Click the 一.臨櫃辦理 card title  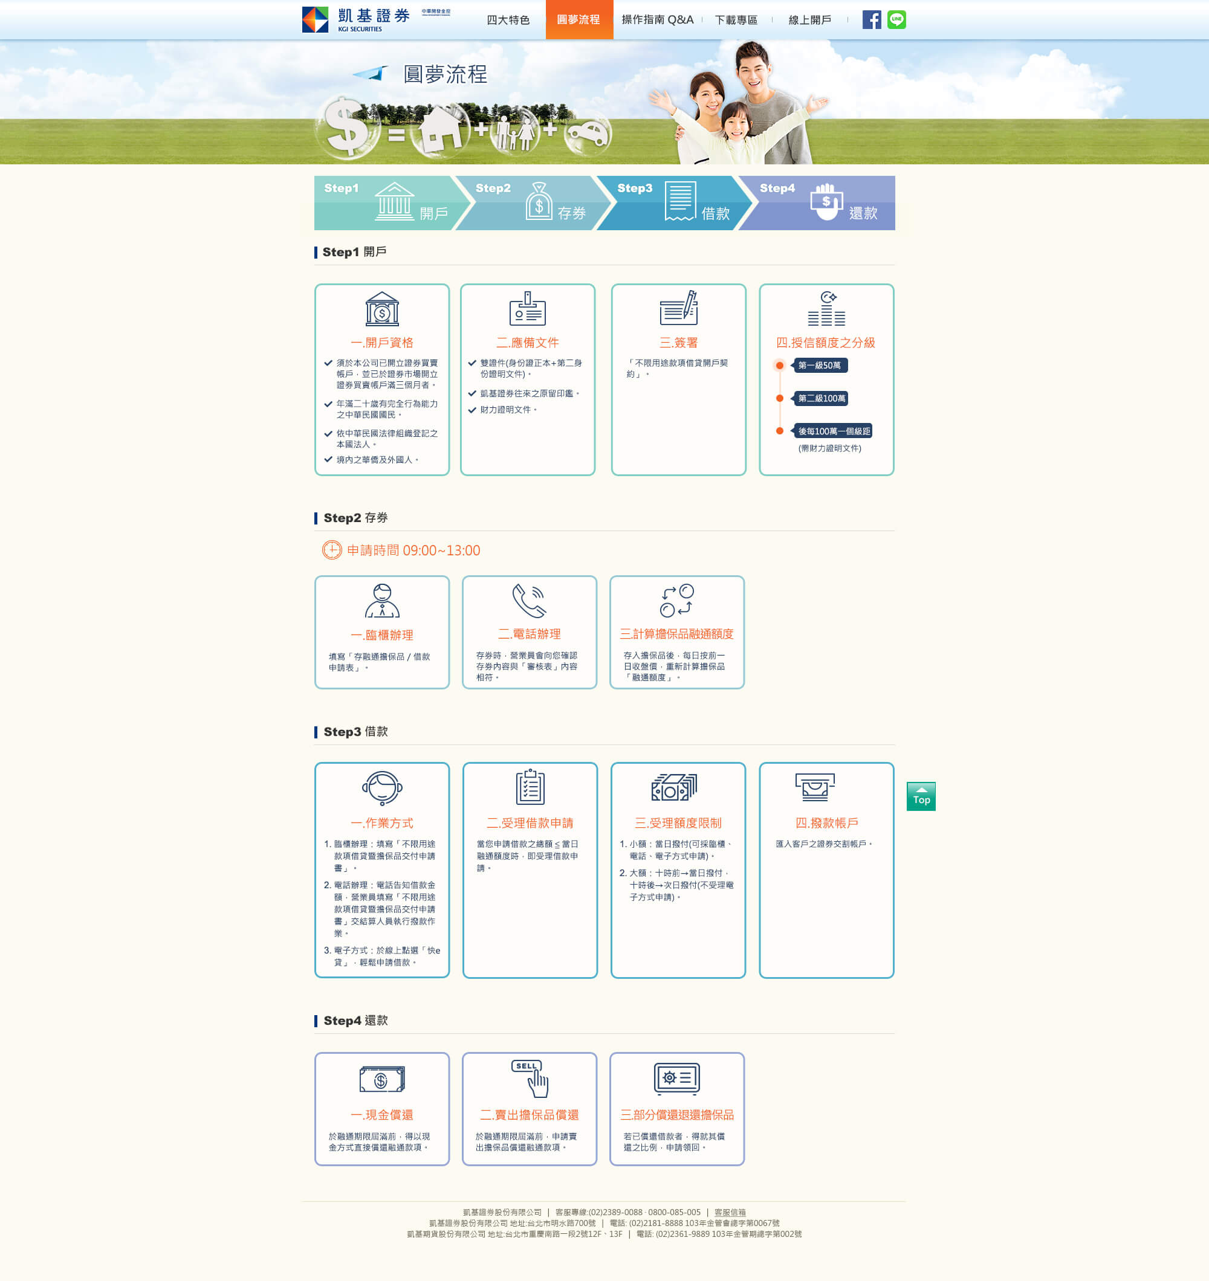click(x=381, y=635)
